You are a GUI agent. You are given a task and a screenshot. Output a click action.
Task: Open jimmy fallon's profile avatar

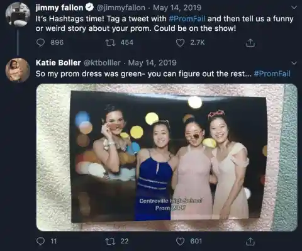tap(18, 14)
